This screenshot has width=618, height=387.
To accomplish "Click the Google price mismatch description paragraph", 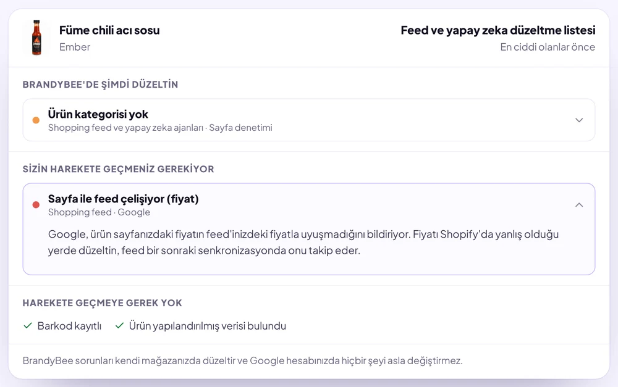I will pos(303,243).
